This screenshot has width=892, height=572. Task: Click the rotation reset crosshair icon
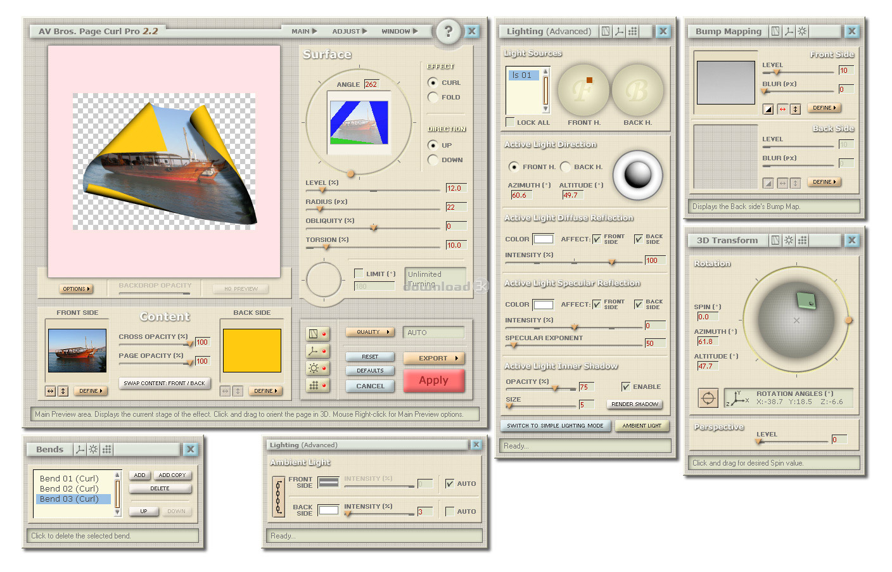pyautogui.click(x=708, y=398)
